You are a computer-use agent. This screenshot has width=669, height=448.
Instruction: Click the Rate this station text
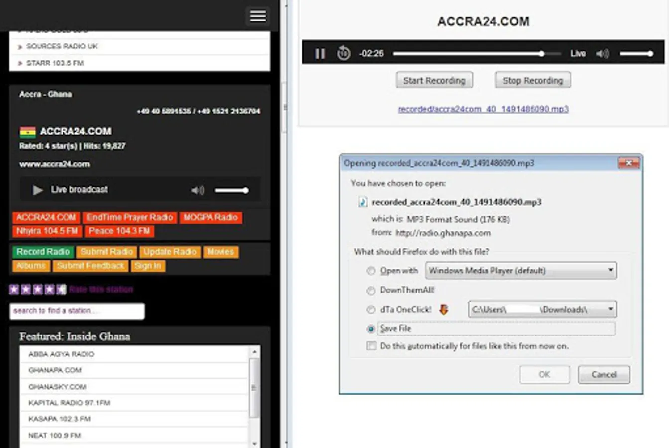coord(101,289)
